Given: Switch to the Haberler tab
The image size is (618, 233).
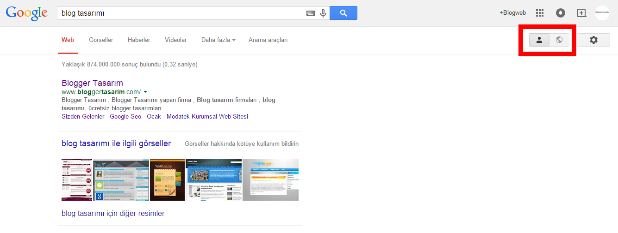Looking at the screenshot, I should coord(139,40).
